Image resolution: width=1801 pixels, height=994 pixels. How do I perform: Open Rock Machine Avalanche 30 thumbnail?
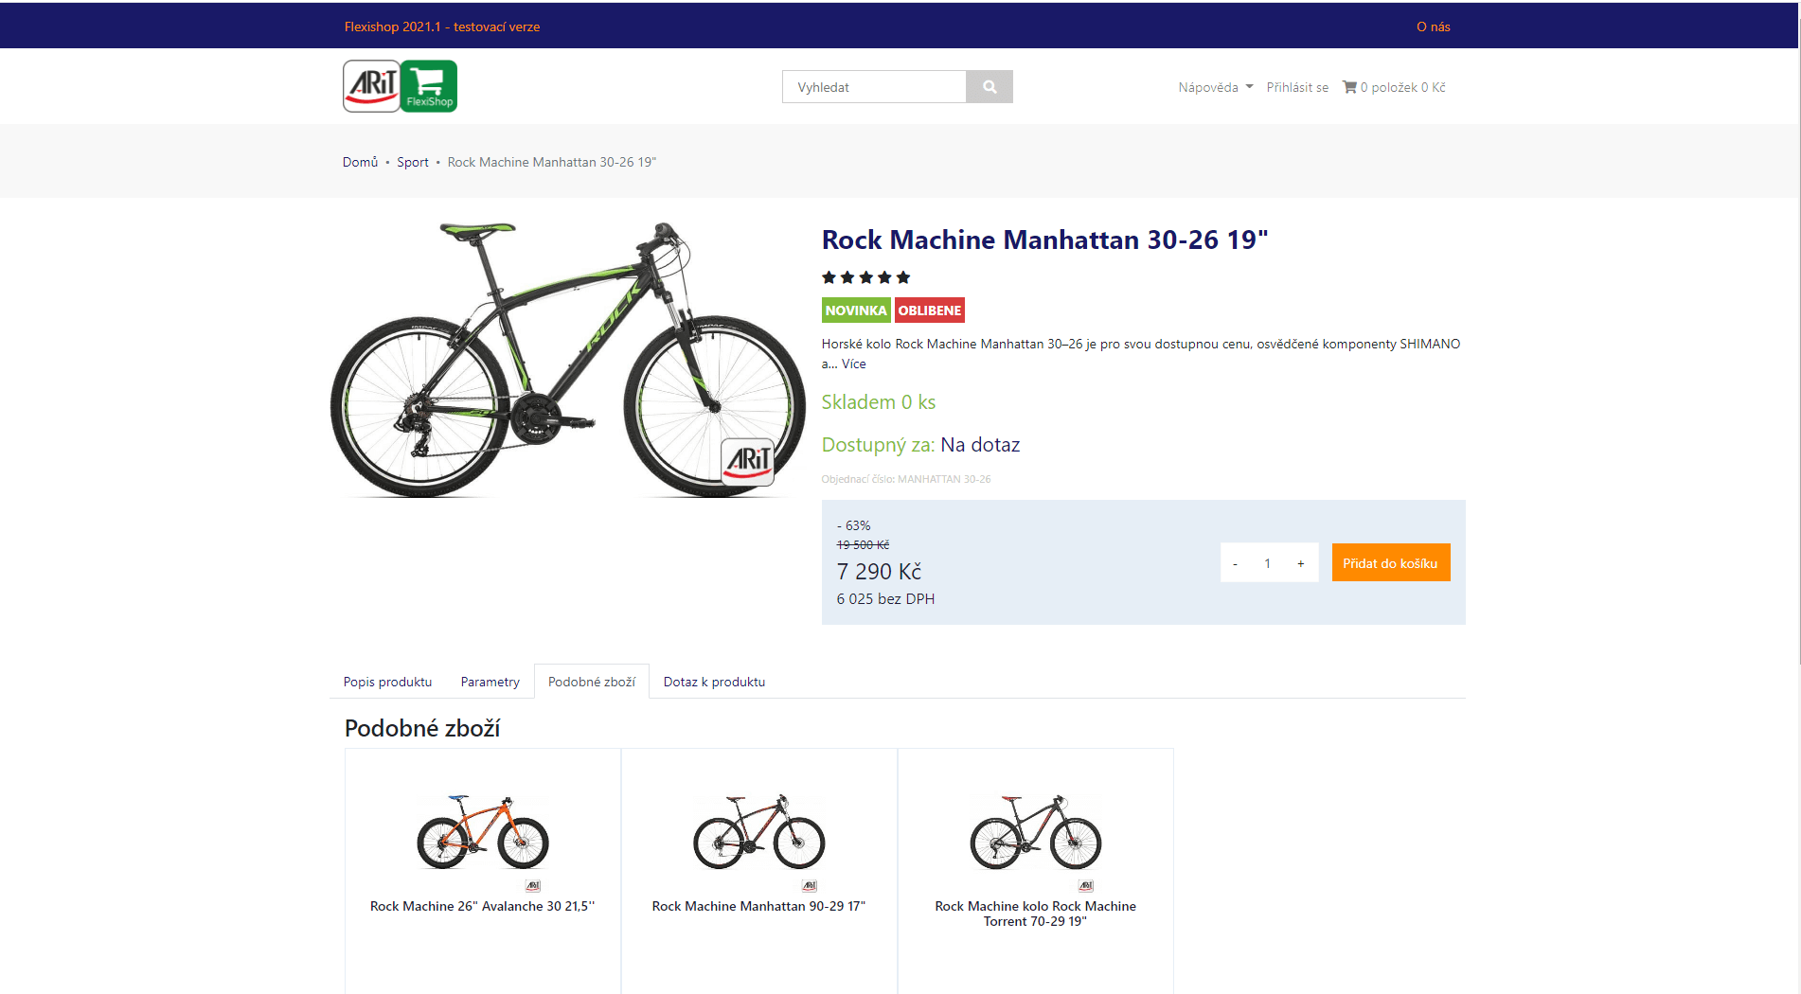pyautogui.click(x=483, y=833)
